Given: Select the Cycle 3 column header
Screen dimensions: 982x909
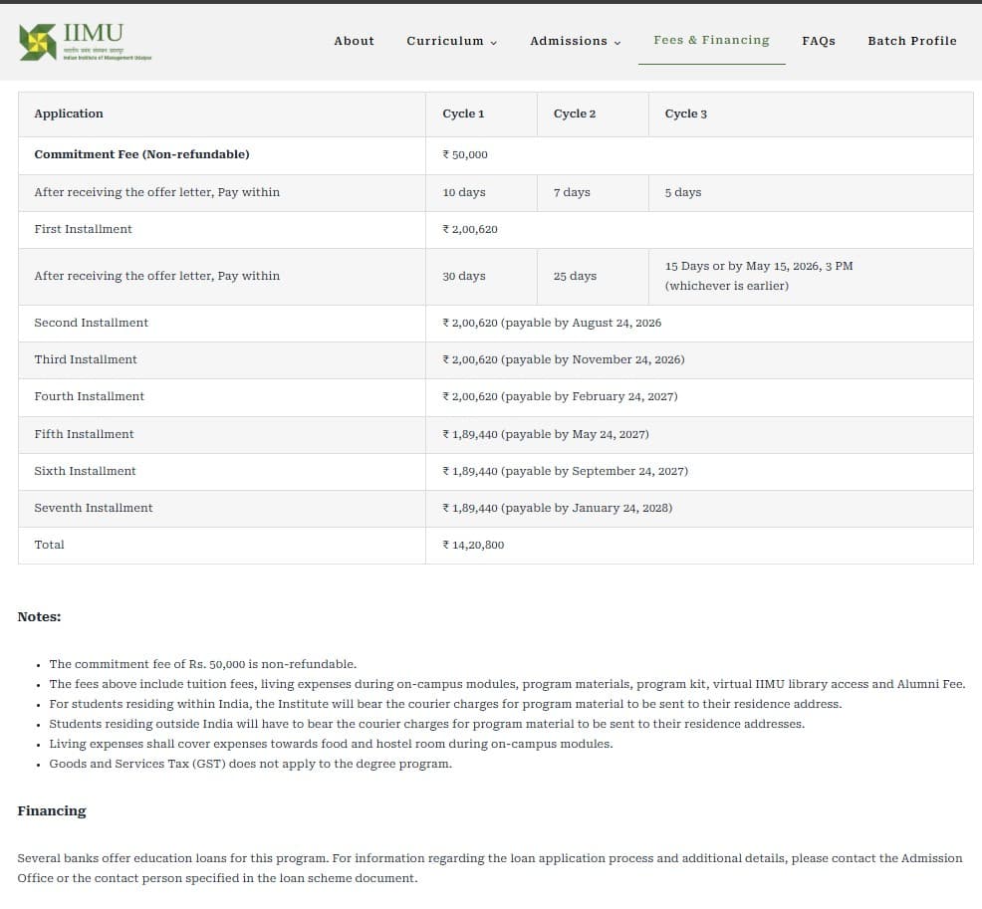Looking at the screenshot, I should [685, 114].
